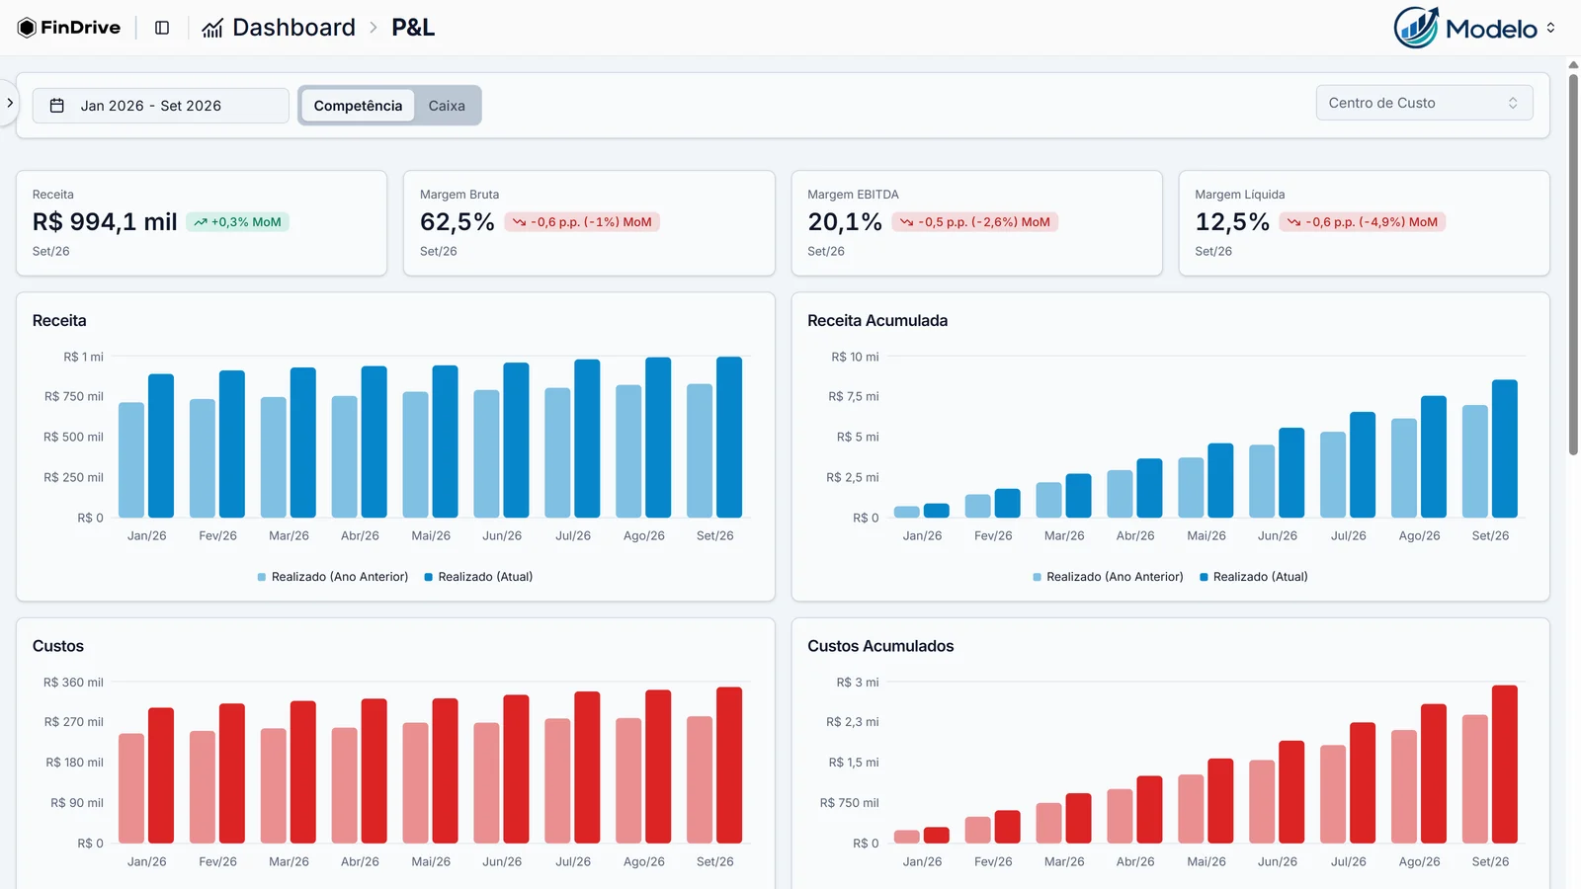
Task: Expand the collapsed left sidebar arrow
Action: [x=9, y=103]
